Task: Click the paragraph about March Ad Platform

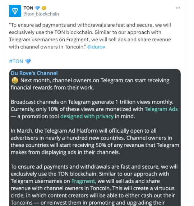Action: (95, 142)
